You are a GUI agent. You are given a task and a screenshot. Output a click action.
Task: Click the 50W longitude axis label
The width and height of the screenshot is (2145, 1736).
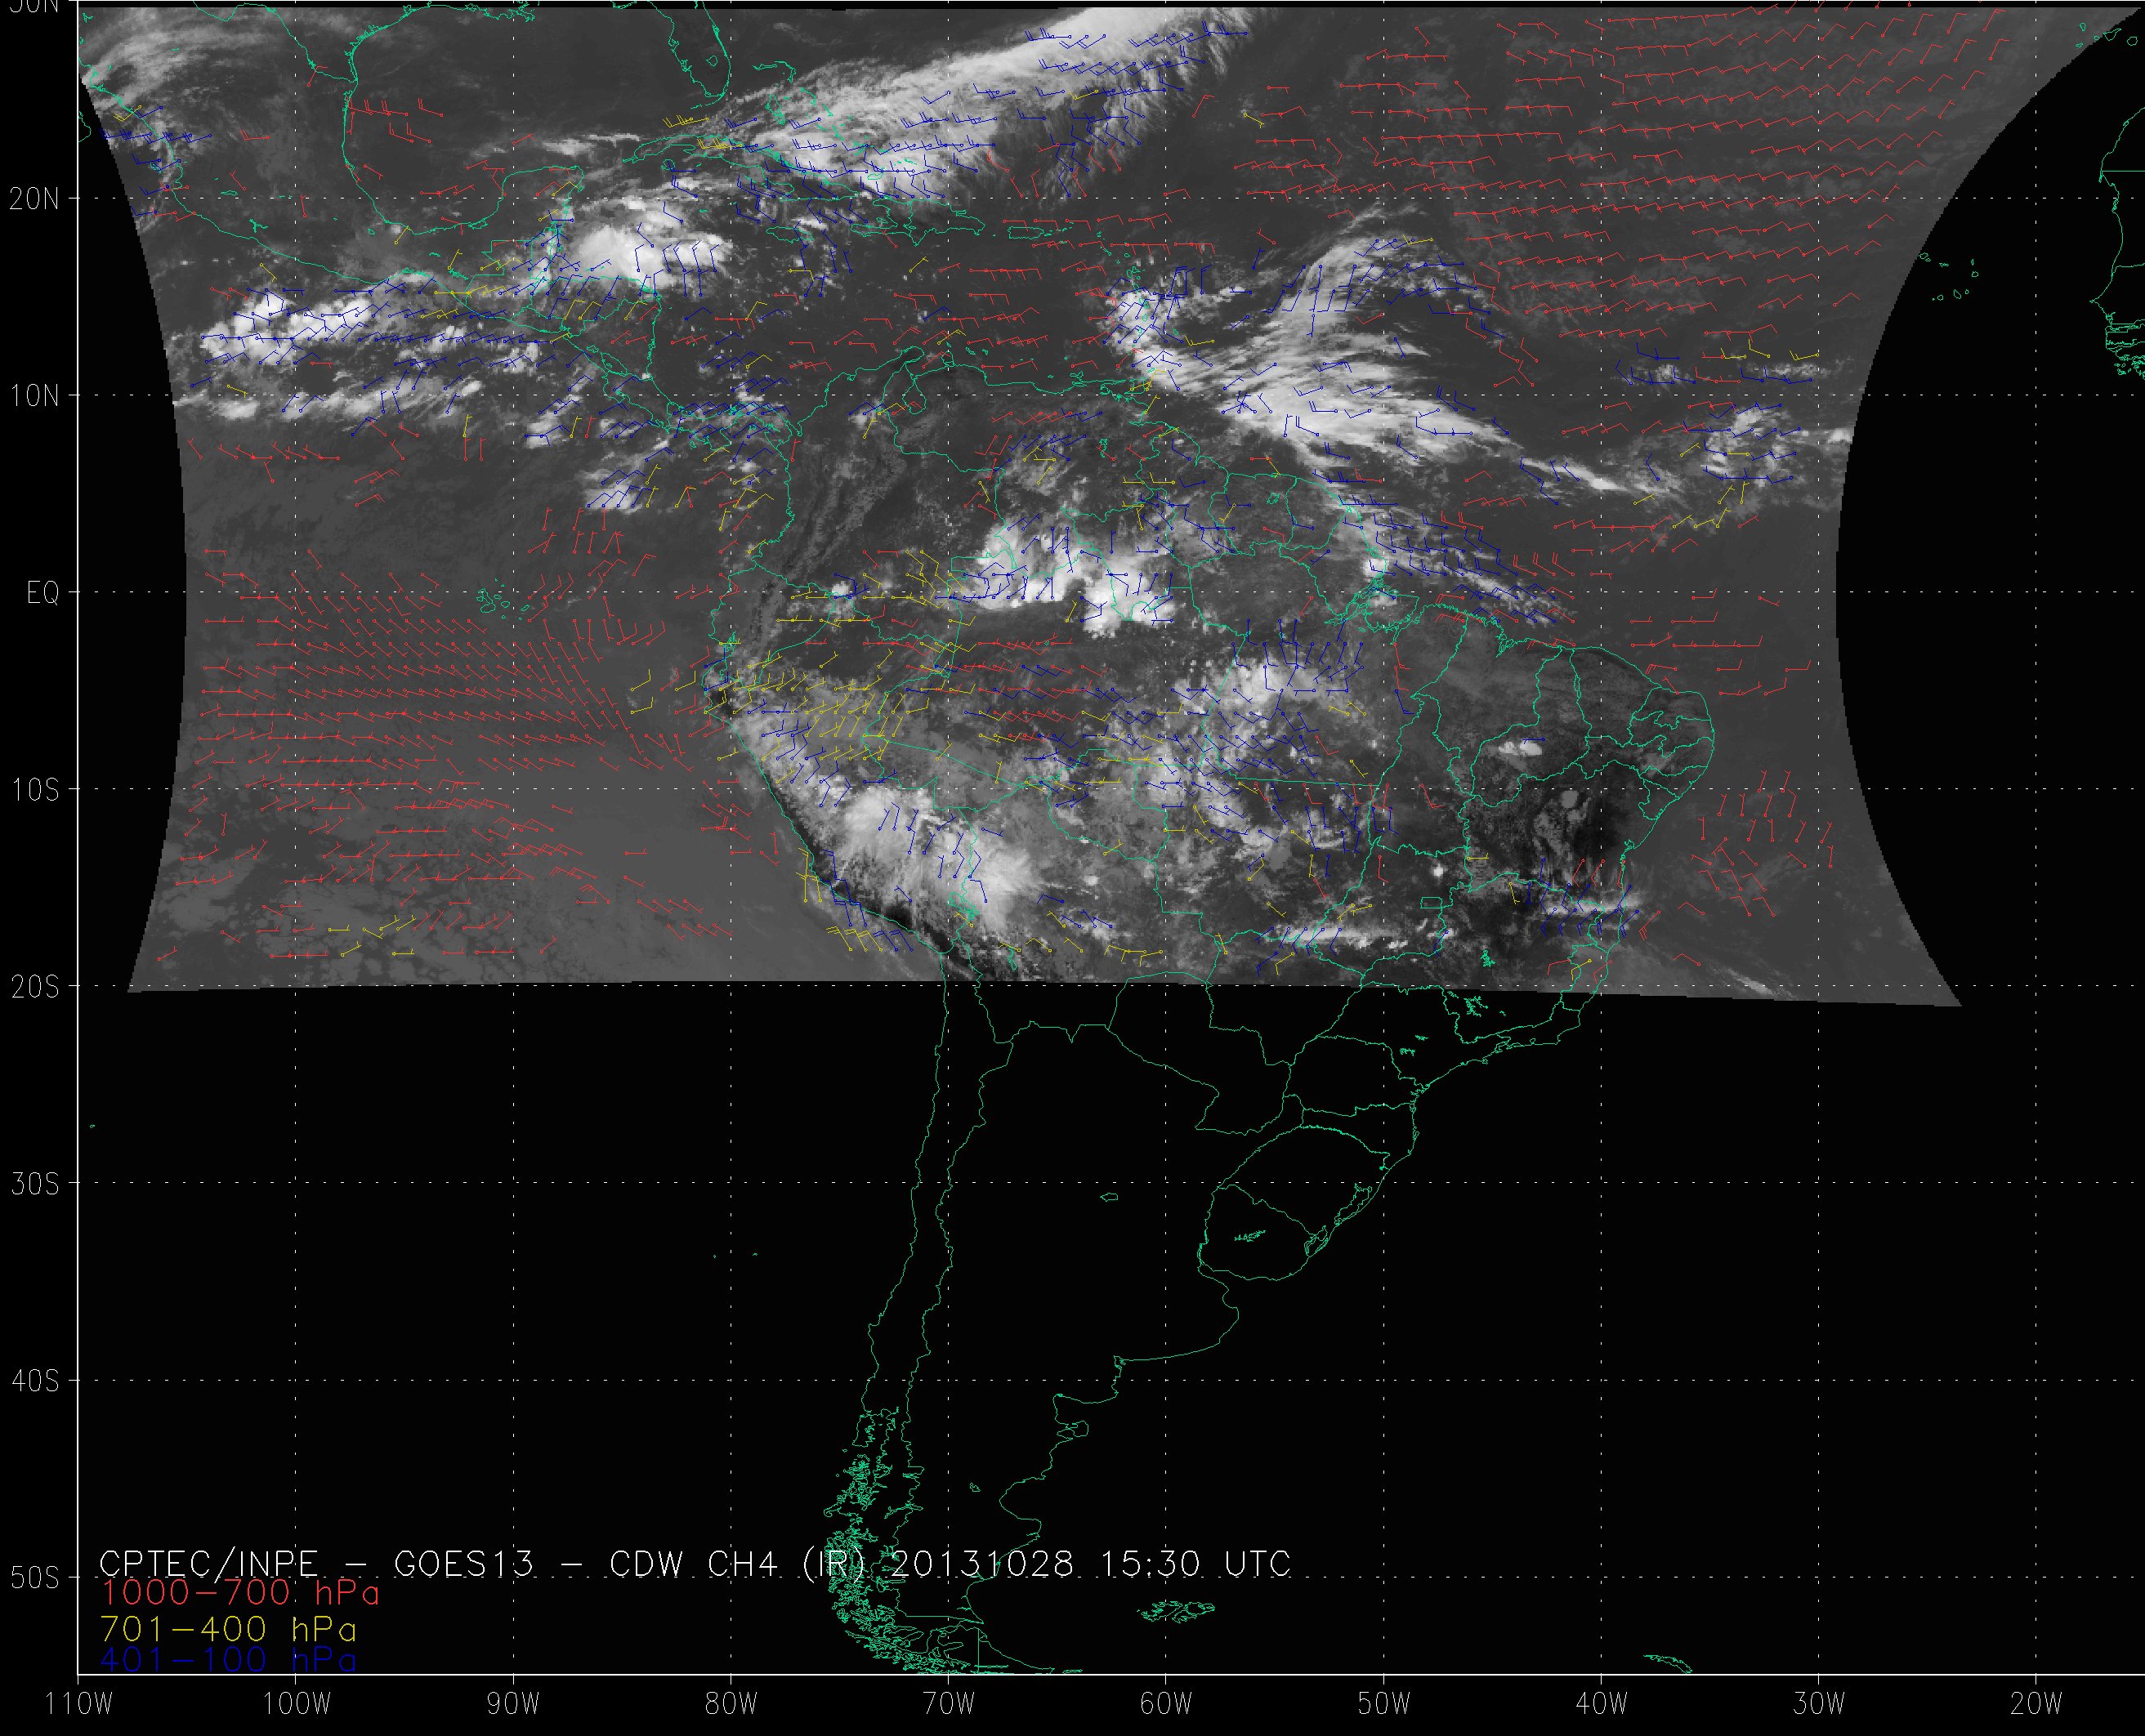1384,1704
